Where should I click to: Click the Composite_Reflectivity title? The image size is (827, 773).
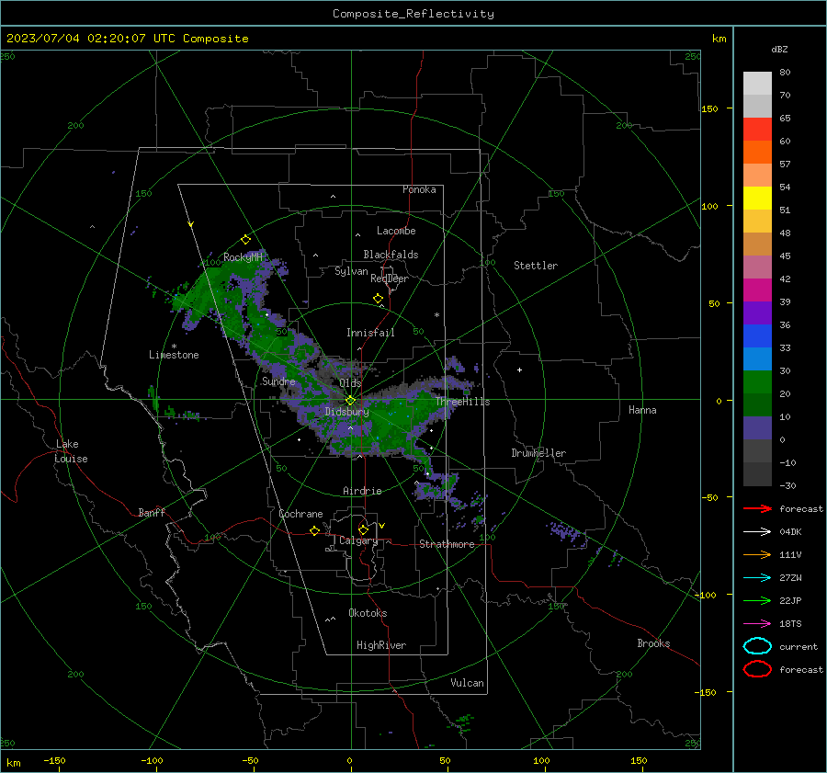point(413,14)
